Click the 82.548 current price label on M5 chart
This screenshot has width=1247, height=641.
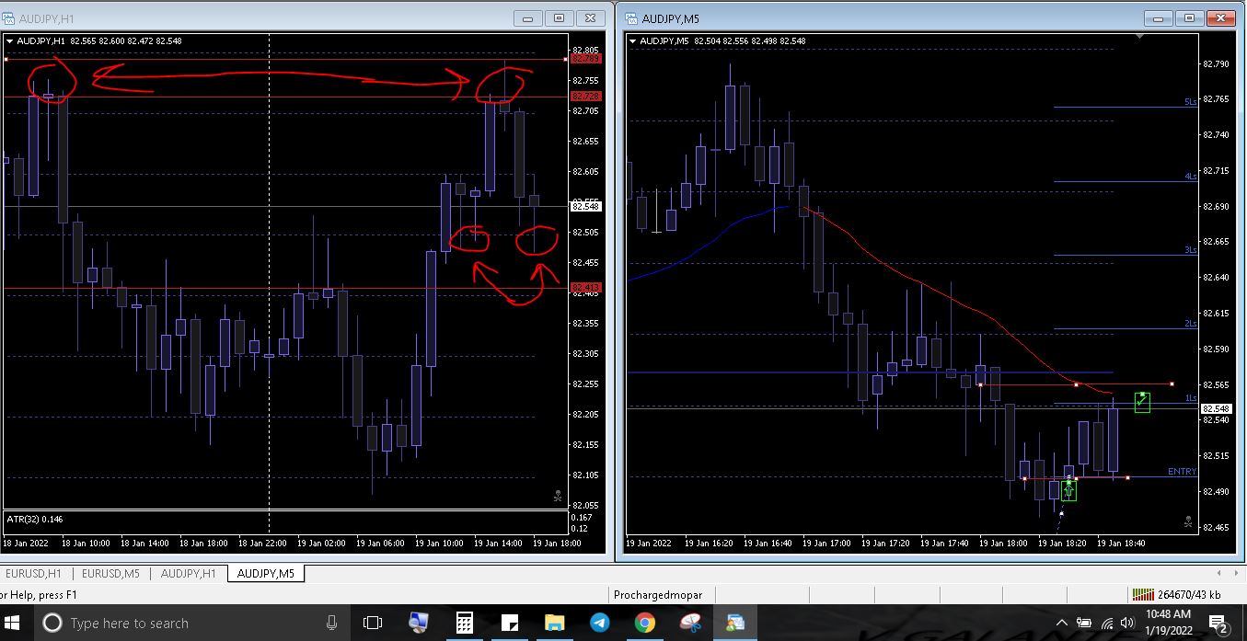1216,408
